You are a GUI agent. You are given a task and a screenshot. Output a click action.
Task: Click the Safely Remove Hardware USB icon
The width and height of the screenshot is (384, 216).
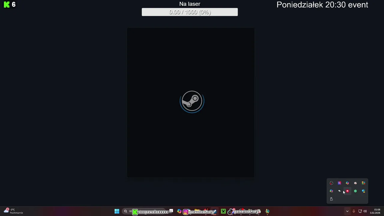point(331,199)
